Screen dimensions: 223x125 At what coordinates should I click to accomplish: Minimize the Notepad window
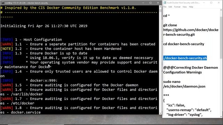(x=204, y=3)
